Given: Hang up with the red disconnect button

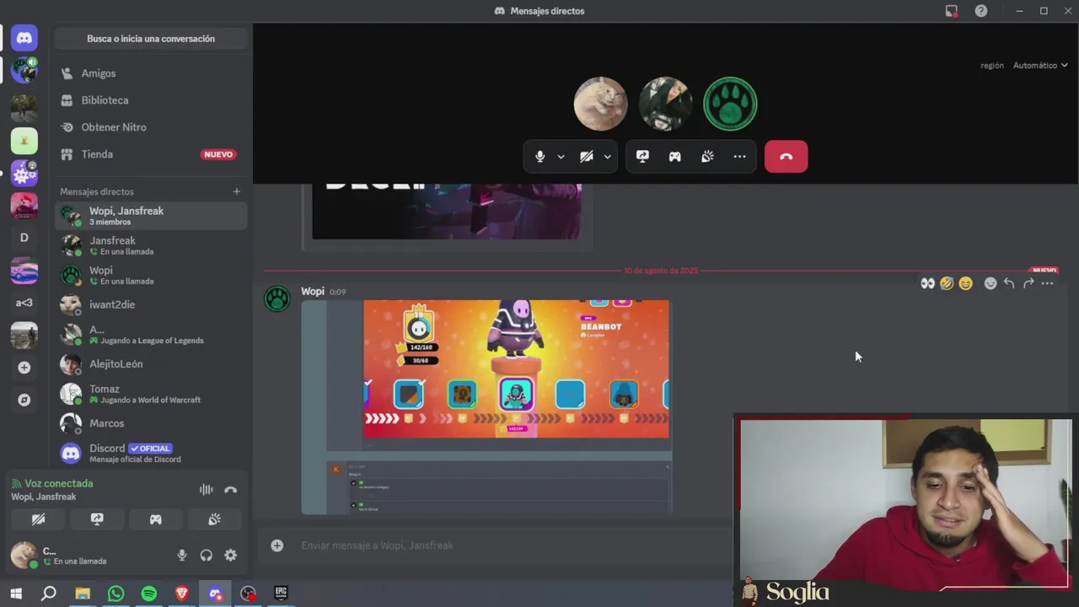Looking at the screenshot, I should click(786, 157).
